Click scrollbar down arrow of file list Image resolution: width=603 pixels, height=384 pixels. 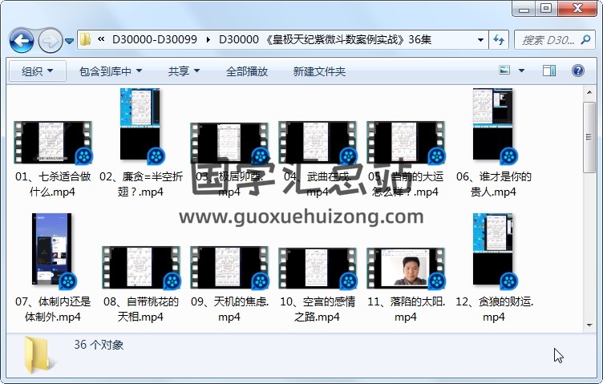click(589, 325)
